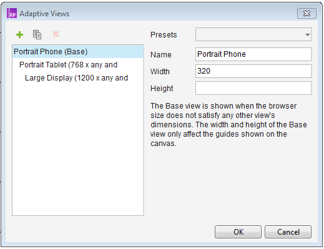
Task: Select the Portrait Tablet view row
Action: pos(78,65)
